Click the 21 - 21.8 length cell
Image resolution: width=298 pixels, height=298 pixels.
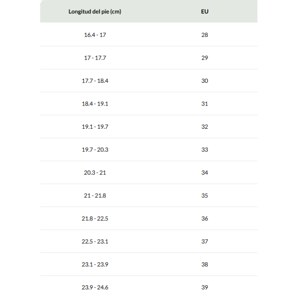[95, 195]
